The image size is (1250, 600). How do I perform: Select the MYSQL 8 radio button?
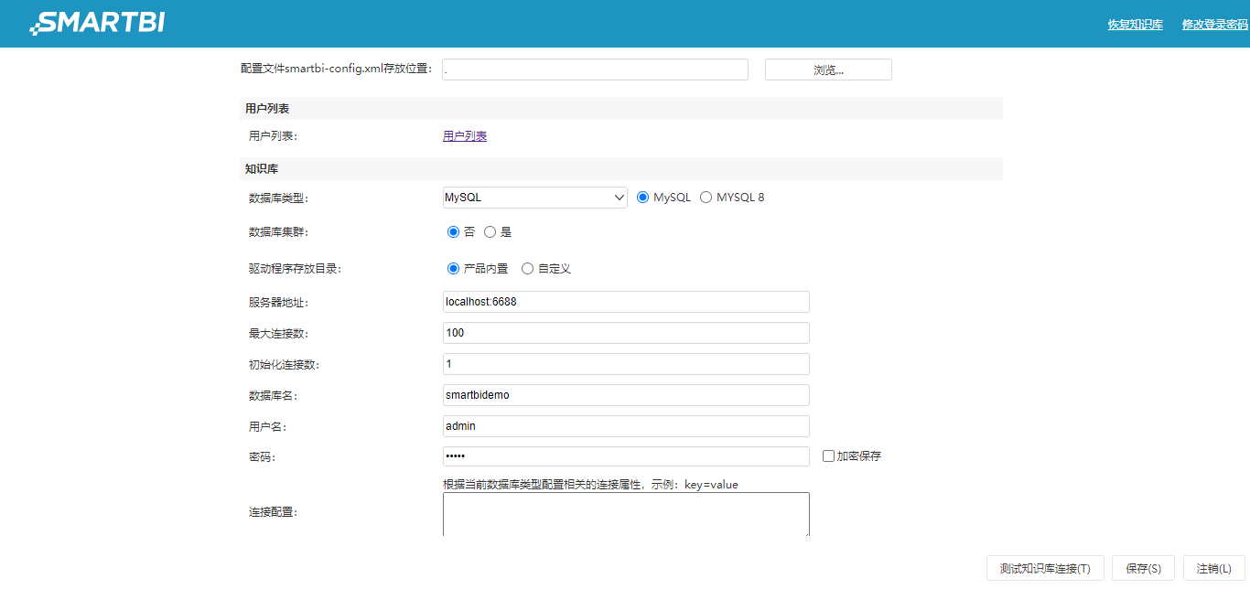coord(706,198)
